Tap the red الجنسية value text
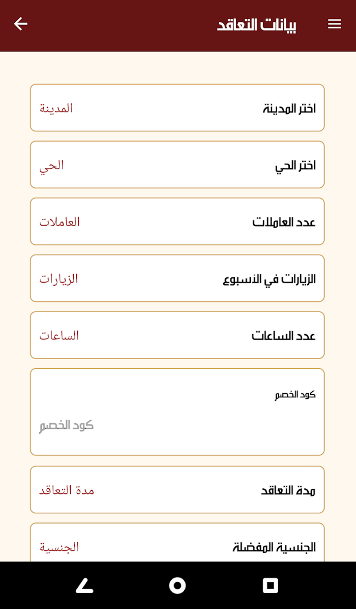Viewport: 356px width, 609px height. click(59, 547)
